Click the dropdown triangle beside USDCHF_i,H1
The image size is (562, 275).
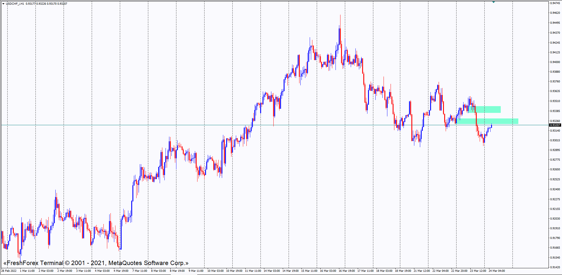click(3, 4)
